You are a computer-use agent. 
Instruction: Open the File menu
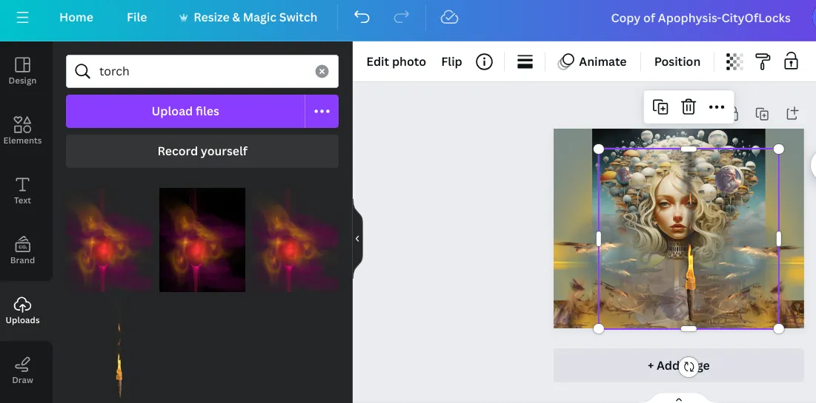tap(137, 18)
